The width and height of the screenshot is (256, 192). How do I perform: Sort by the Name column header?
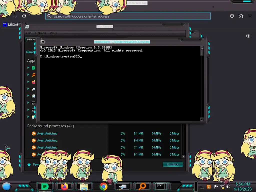30,52
